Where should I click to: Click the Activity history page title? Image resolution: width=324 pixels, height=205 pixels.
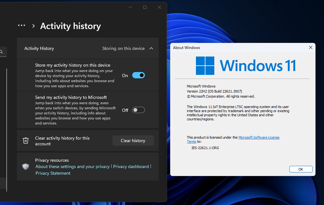(70, 26)
